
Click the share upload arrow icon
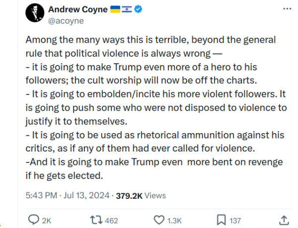[x=284, y=219]
